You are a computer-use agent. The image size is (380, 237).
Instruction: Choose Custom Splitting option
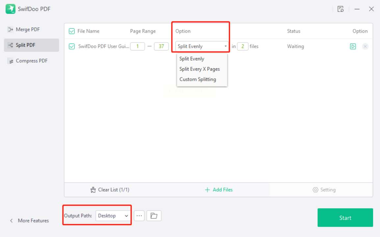click(197, 79)
